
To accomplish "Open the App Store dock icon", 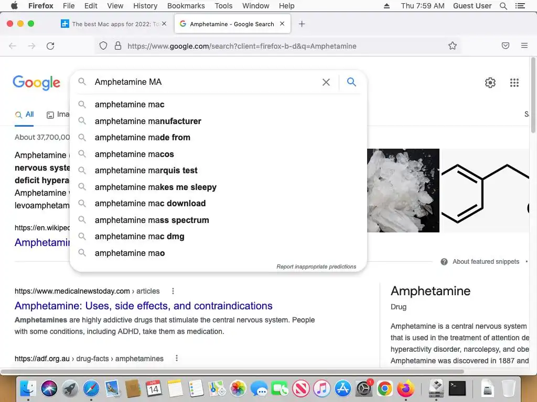I will coord(343,389).
